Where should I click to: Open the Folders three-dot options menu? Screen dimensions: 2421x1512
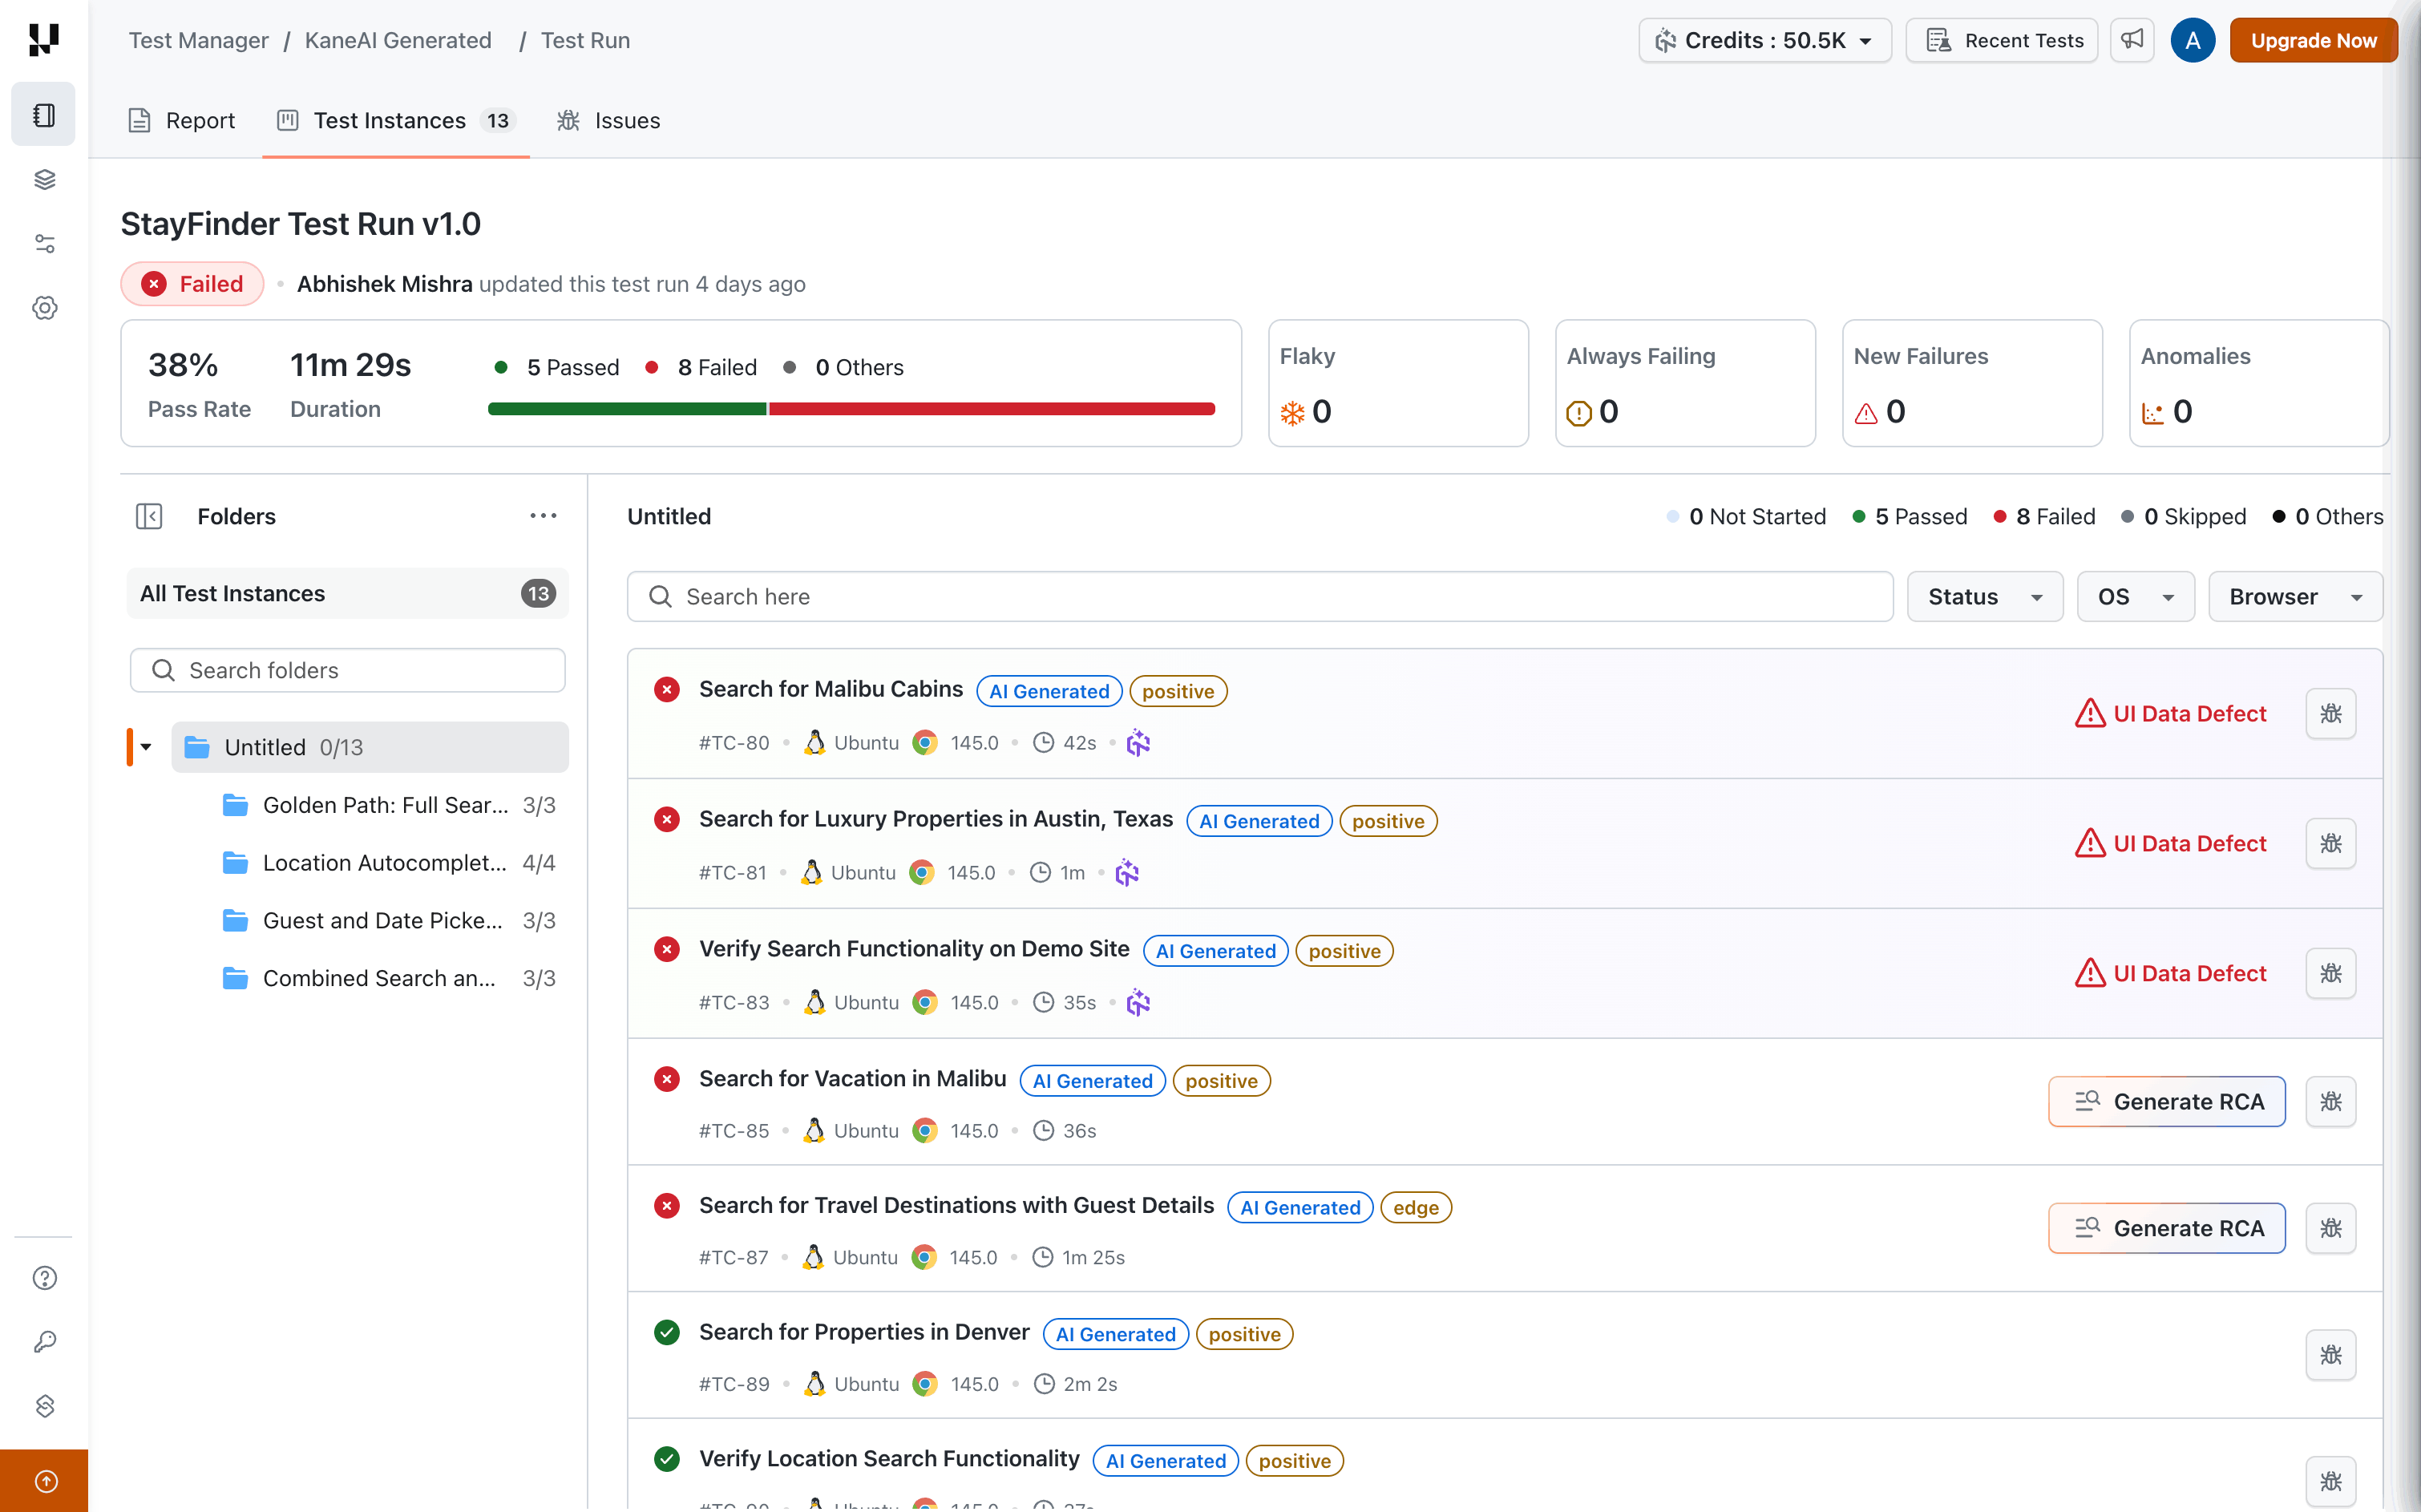[543, 516]
